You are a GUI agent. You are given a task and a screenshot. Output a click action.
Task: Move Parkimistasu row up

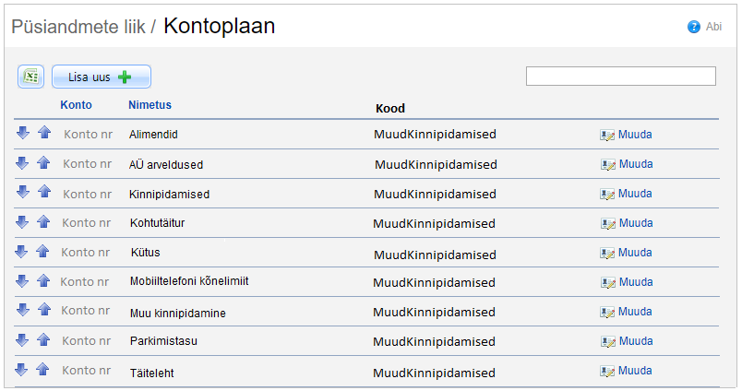click(x=42, y=340)
